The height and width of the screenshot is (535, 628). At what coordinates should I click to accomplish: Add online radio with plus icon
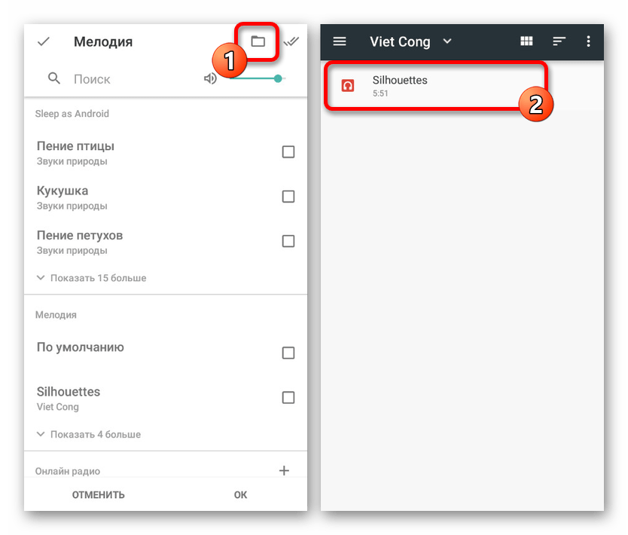[284, 470]
